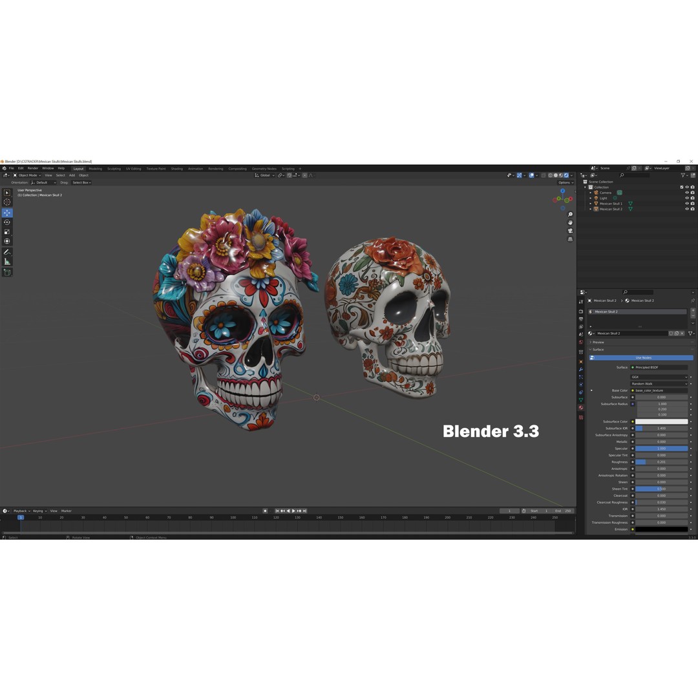Open the Modifier wrench properties tab
The width and height of the screenshot is (698, 698).
[581, 369]
